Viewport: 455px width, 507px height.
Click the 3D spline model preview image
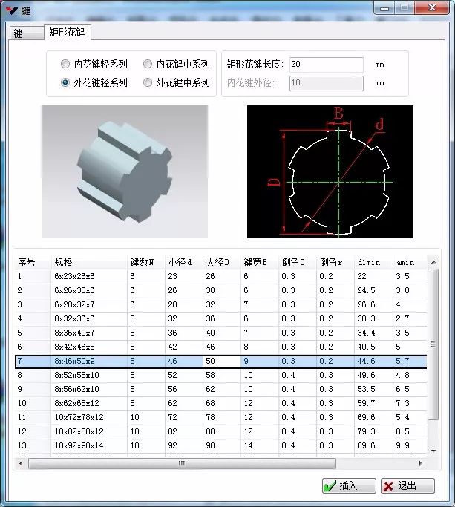[125, 171]
